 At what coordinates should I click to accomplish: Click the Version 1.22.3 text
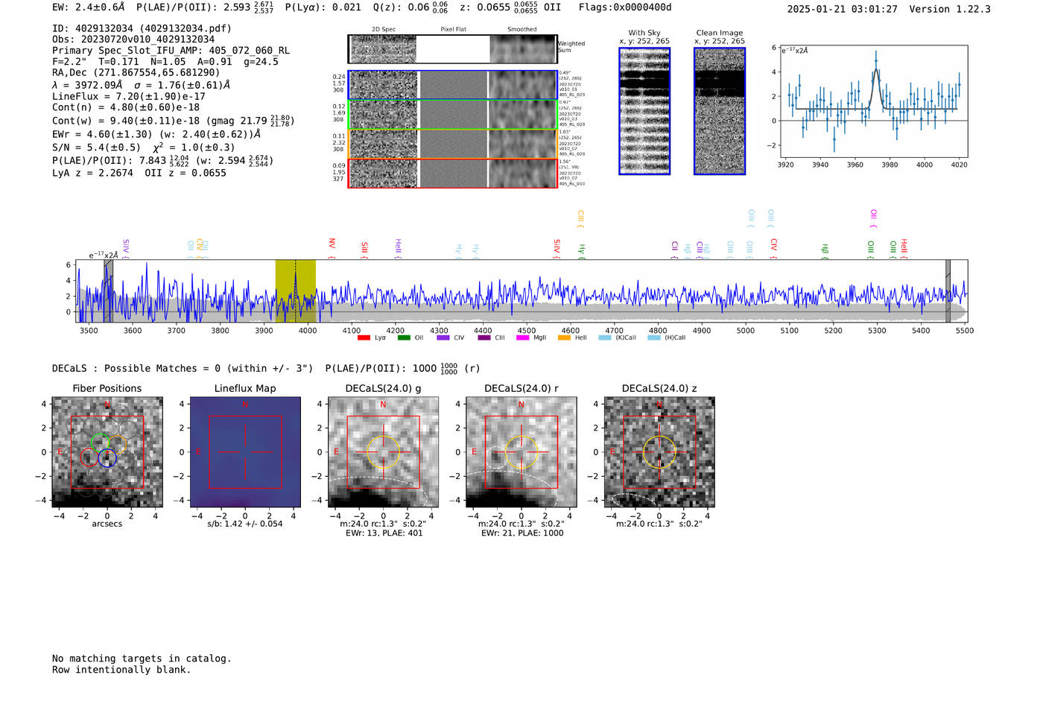pos(950,9)
